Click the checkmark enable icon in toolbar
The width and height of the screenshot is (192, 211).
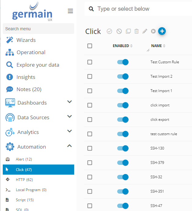109,31
